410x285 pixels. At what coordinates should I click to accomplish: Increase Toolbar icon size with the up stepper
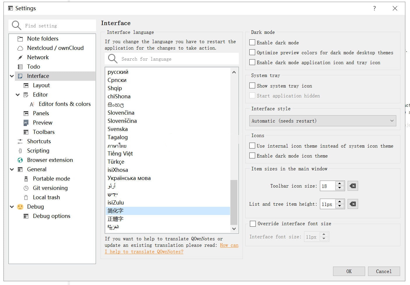[339, 184]
